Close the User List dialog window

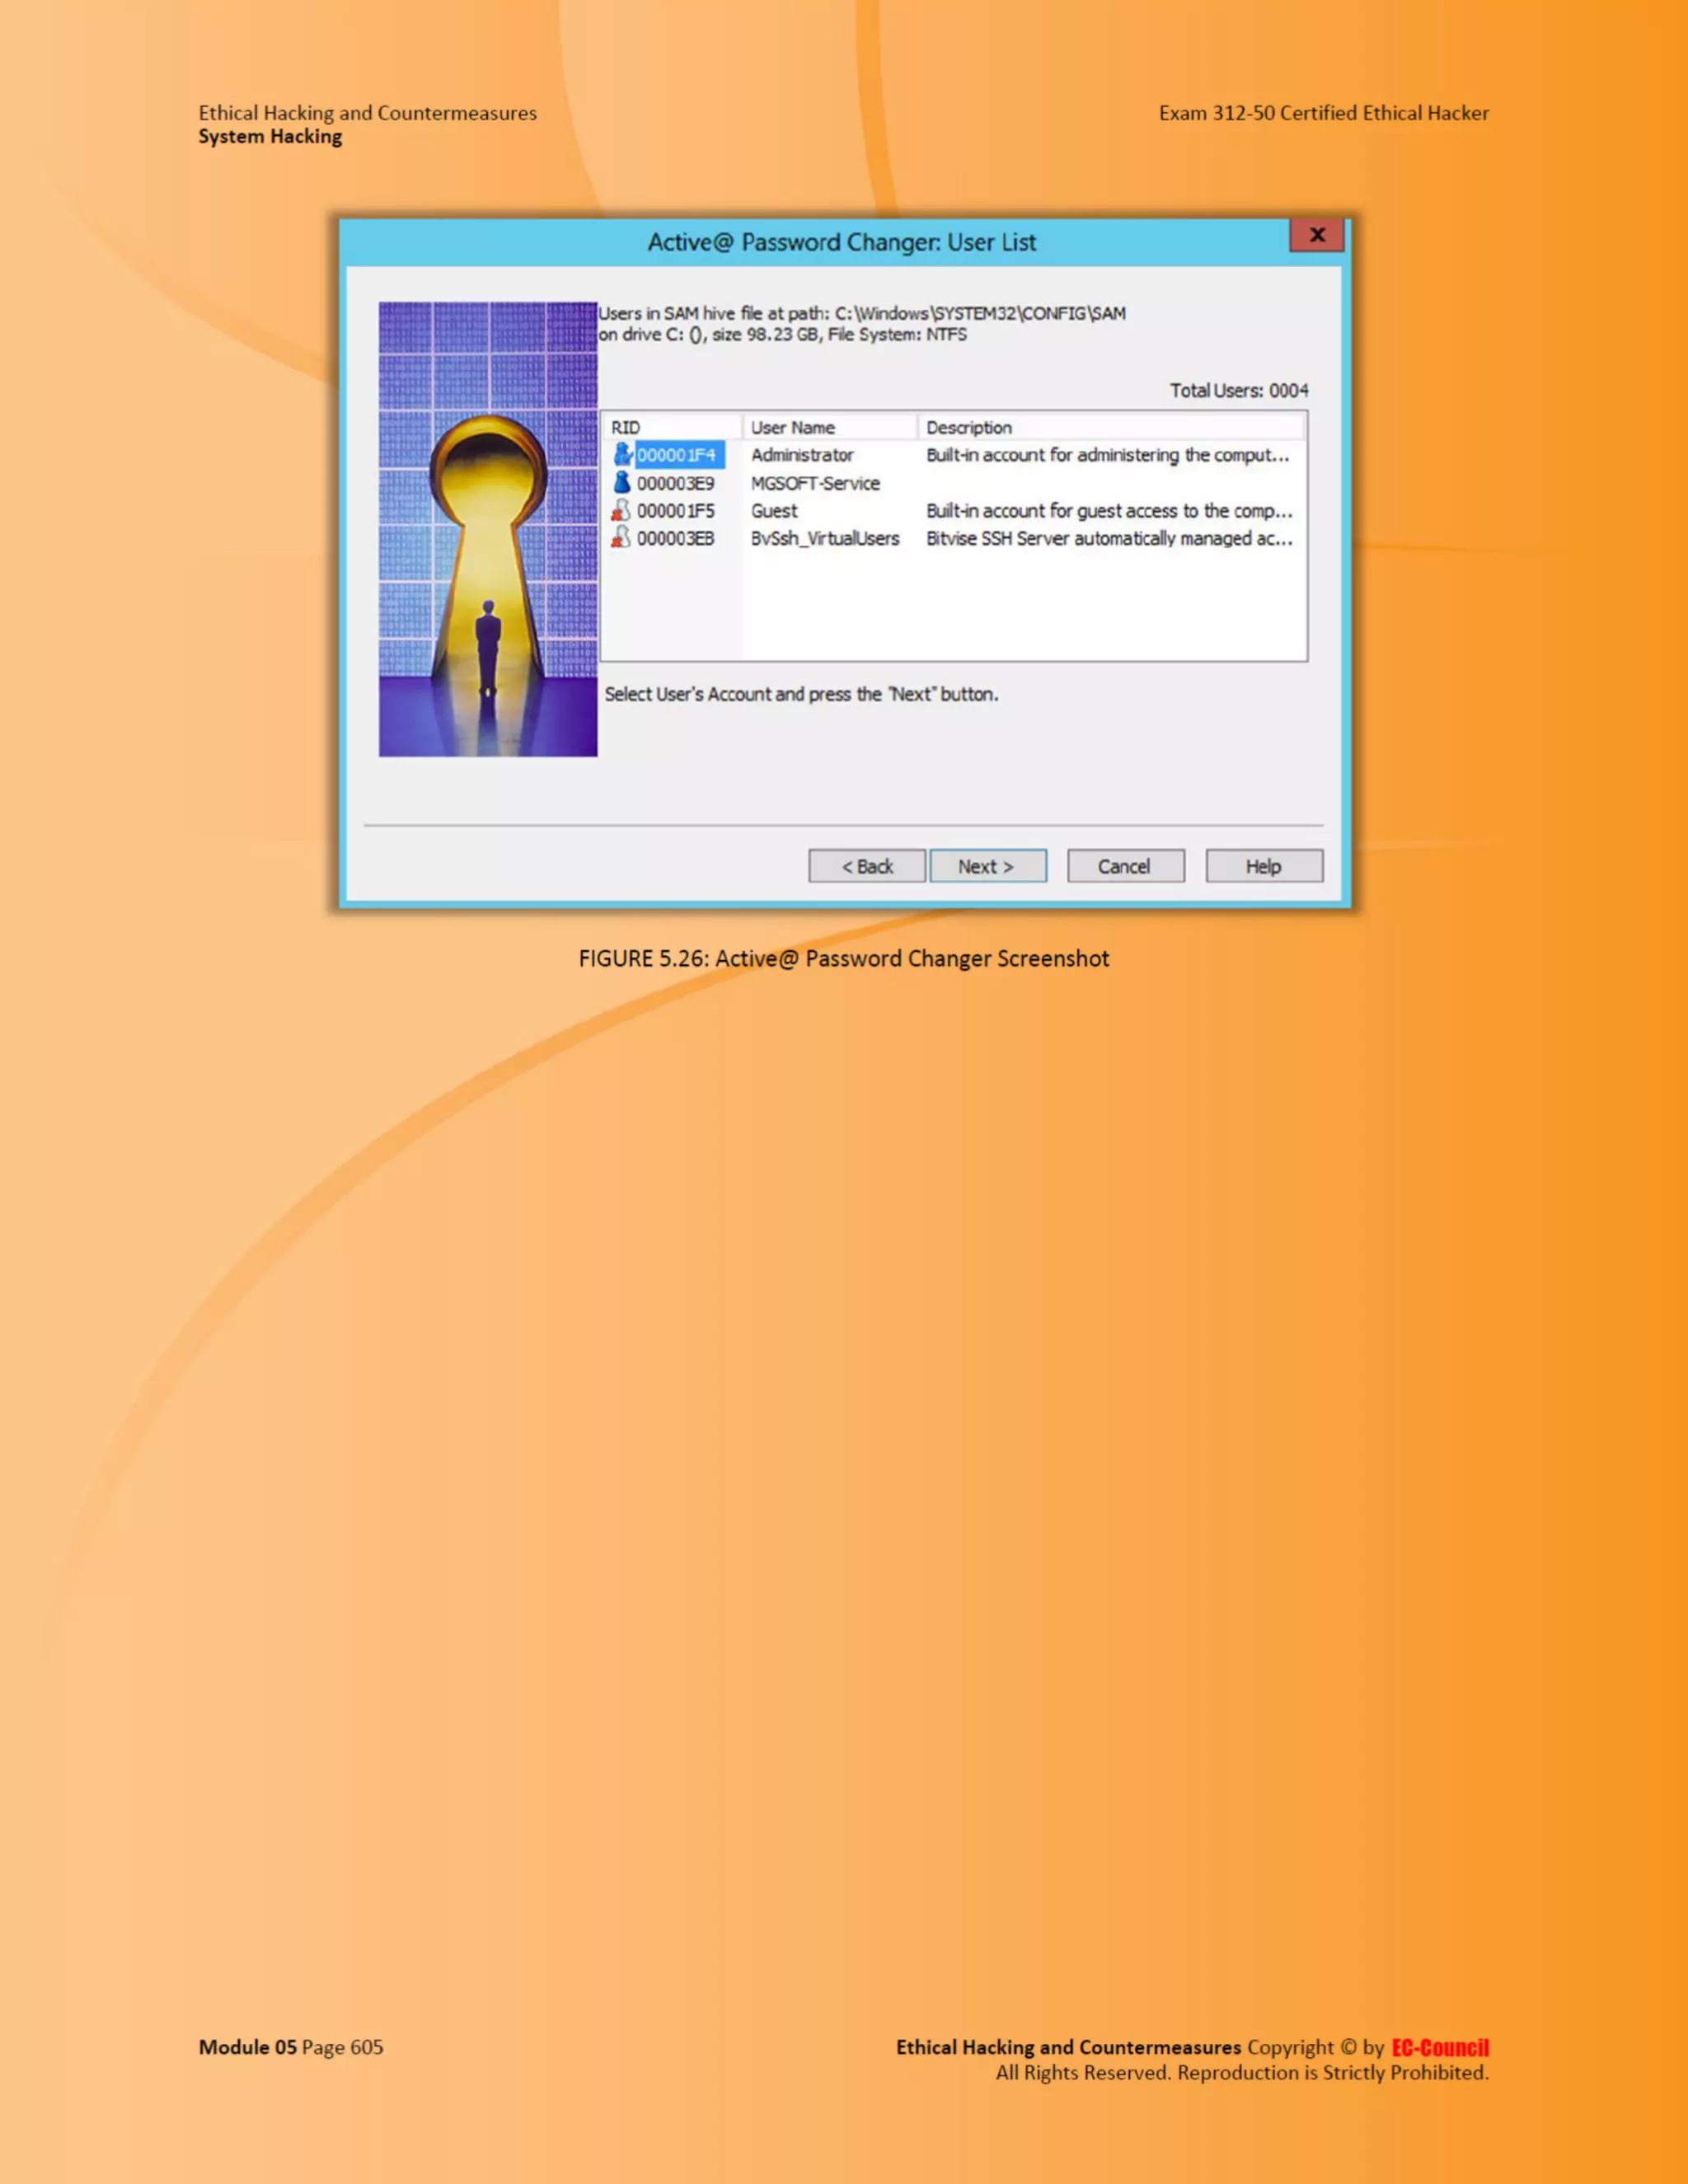point(1316,235)
